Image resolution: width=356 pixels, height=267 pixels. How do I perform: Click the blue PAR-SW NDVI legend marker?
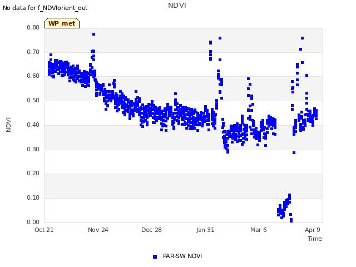point(155,256)
